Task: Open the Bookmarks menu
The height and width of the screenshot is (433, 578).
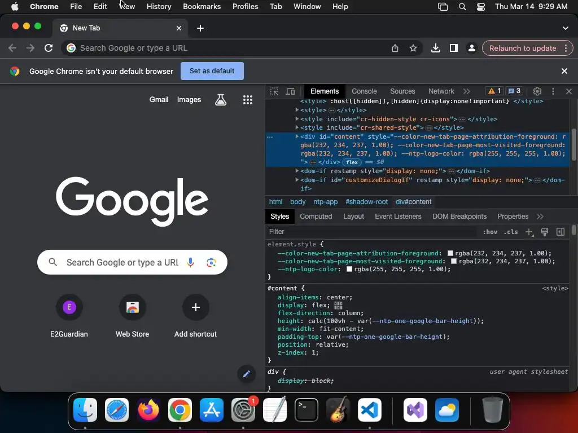Action: point(202,7)
